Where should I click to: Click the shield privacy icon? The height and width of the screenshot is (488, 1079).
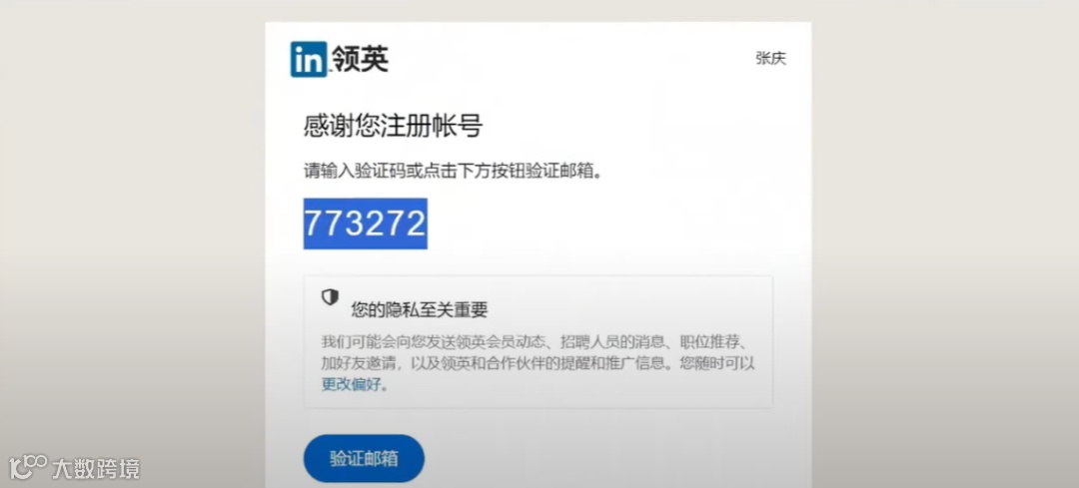331,297
